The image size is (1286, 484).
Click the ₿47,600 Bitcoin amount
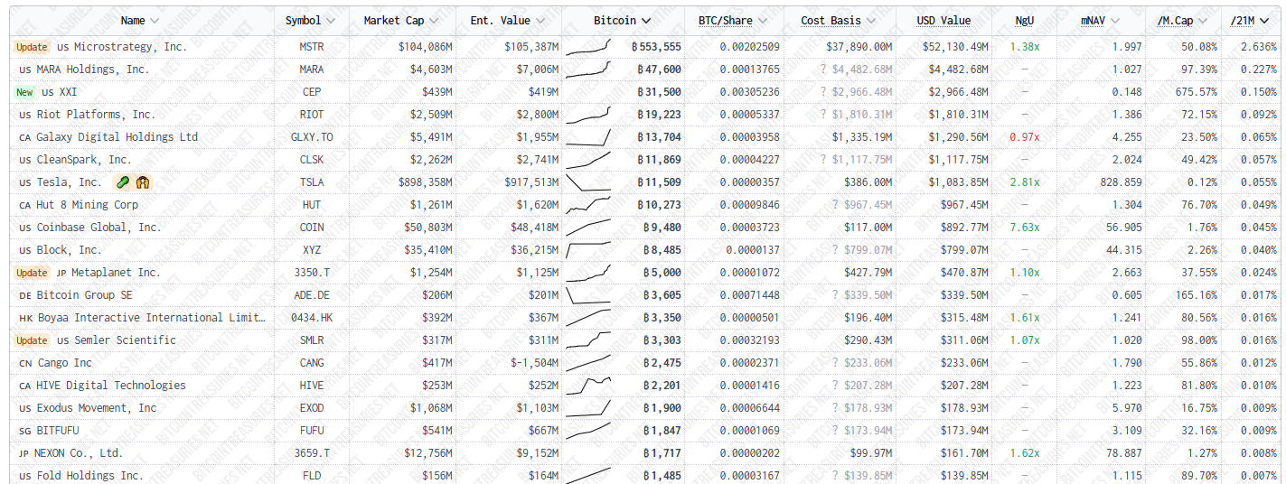659,70
